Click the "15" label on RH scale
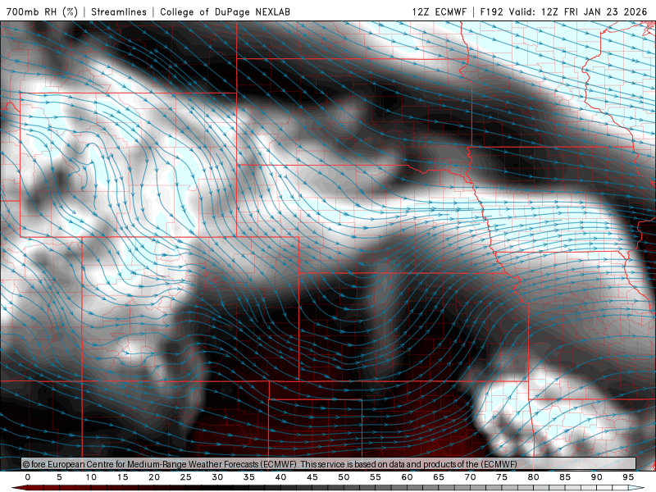 click(122, 477)
